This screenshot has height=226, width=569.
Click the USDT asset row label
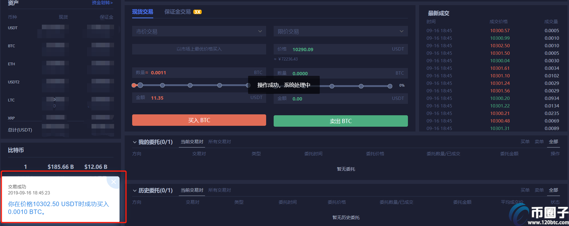click(13, 28)
